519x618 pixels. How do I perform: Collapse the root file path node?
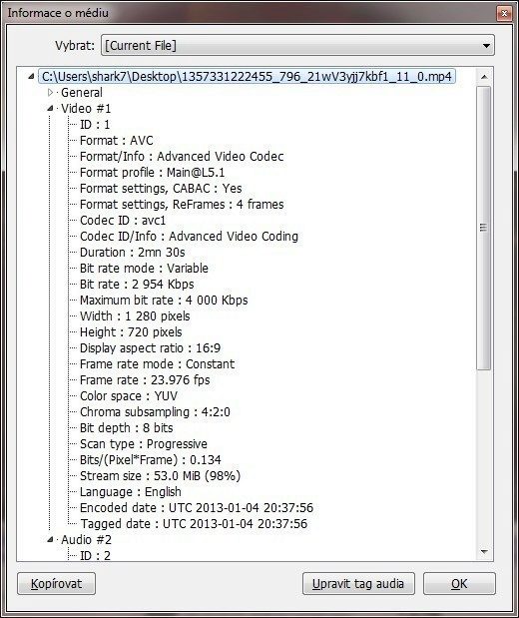(31, 77)
